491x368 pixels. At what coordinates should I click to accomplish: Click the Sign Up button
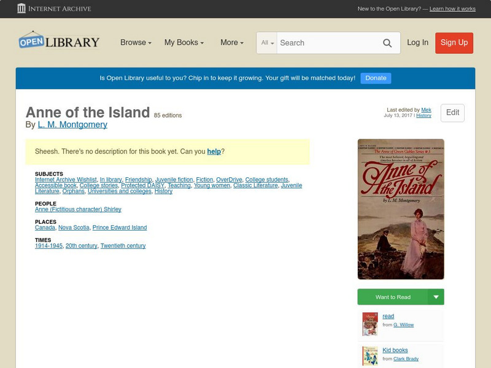coord(454,43)
